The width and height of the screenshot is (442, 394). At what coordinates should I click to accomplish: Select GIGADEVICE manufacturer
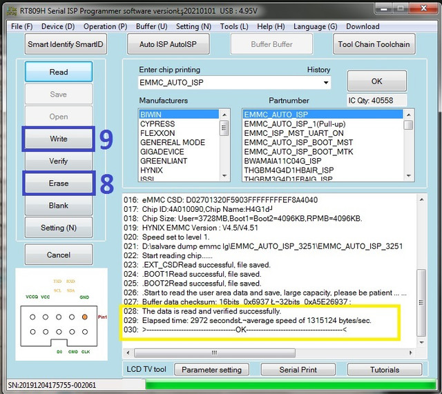point(179,152)
